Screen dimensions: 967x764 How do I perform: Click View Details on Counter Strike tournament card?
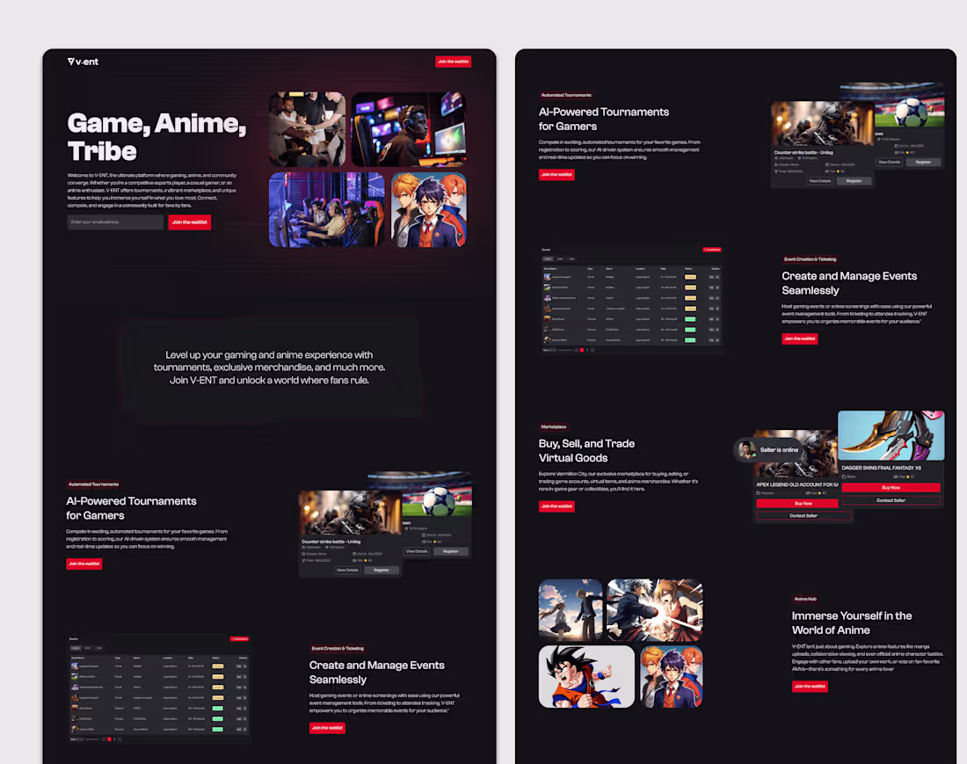tap(347, 570)
